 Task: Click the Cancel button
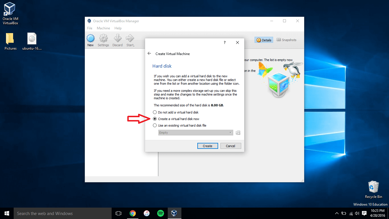pos(231,146)
